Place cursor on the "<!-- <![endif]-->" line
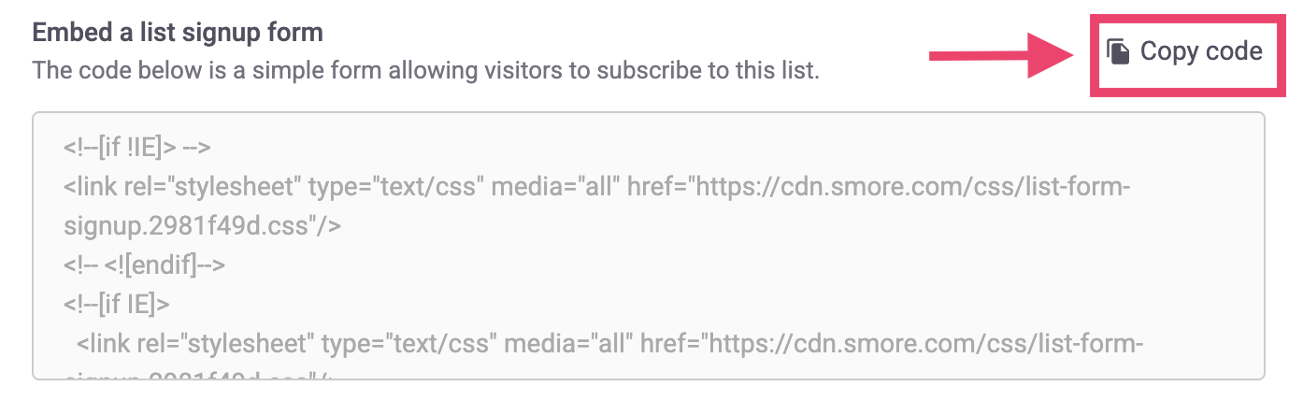Image resolution: width=1303 pixels, height=415 pixels. pyautogui.click(x=145, y=265)
